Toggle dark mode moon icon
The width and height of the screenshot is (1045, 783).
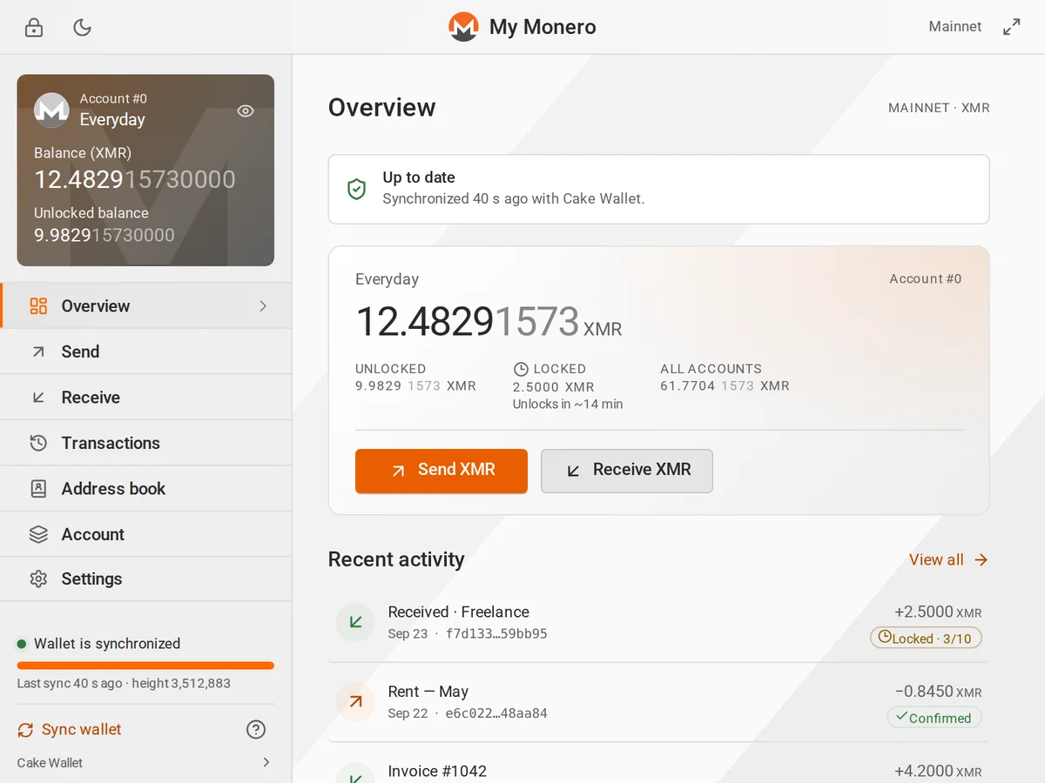click(x=83, y=27)
